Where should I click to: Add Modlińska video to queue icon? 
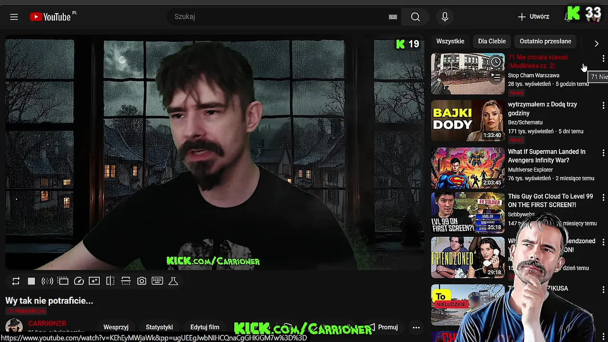pos(496,77)
